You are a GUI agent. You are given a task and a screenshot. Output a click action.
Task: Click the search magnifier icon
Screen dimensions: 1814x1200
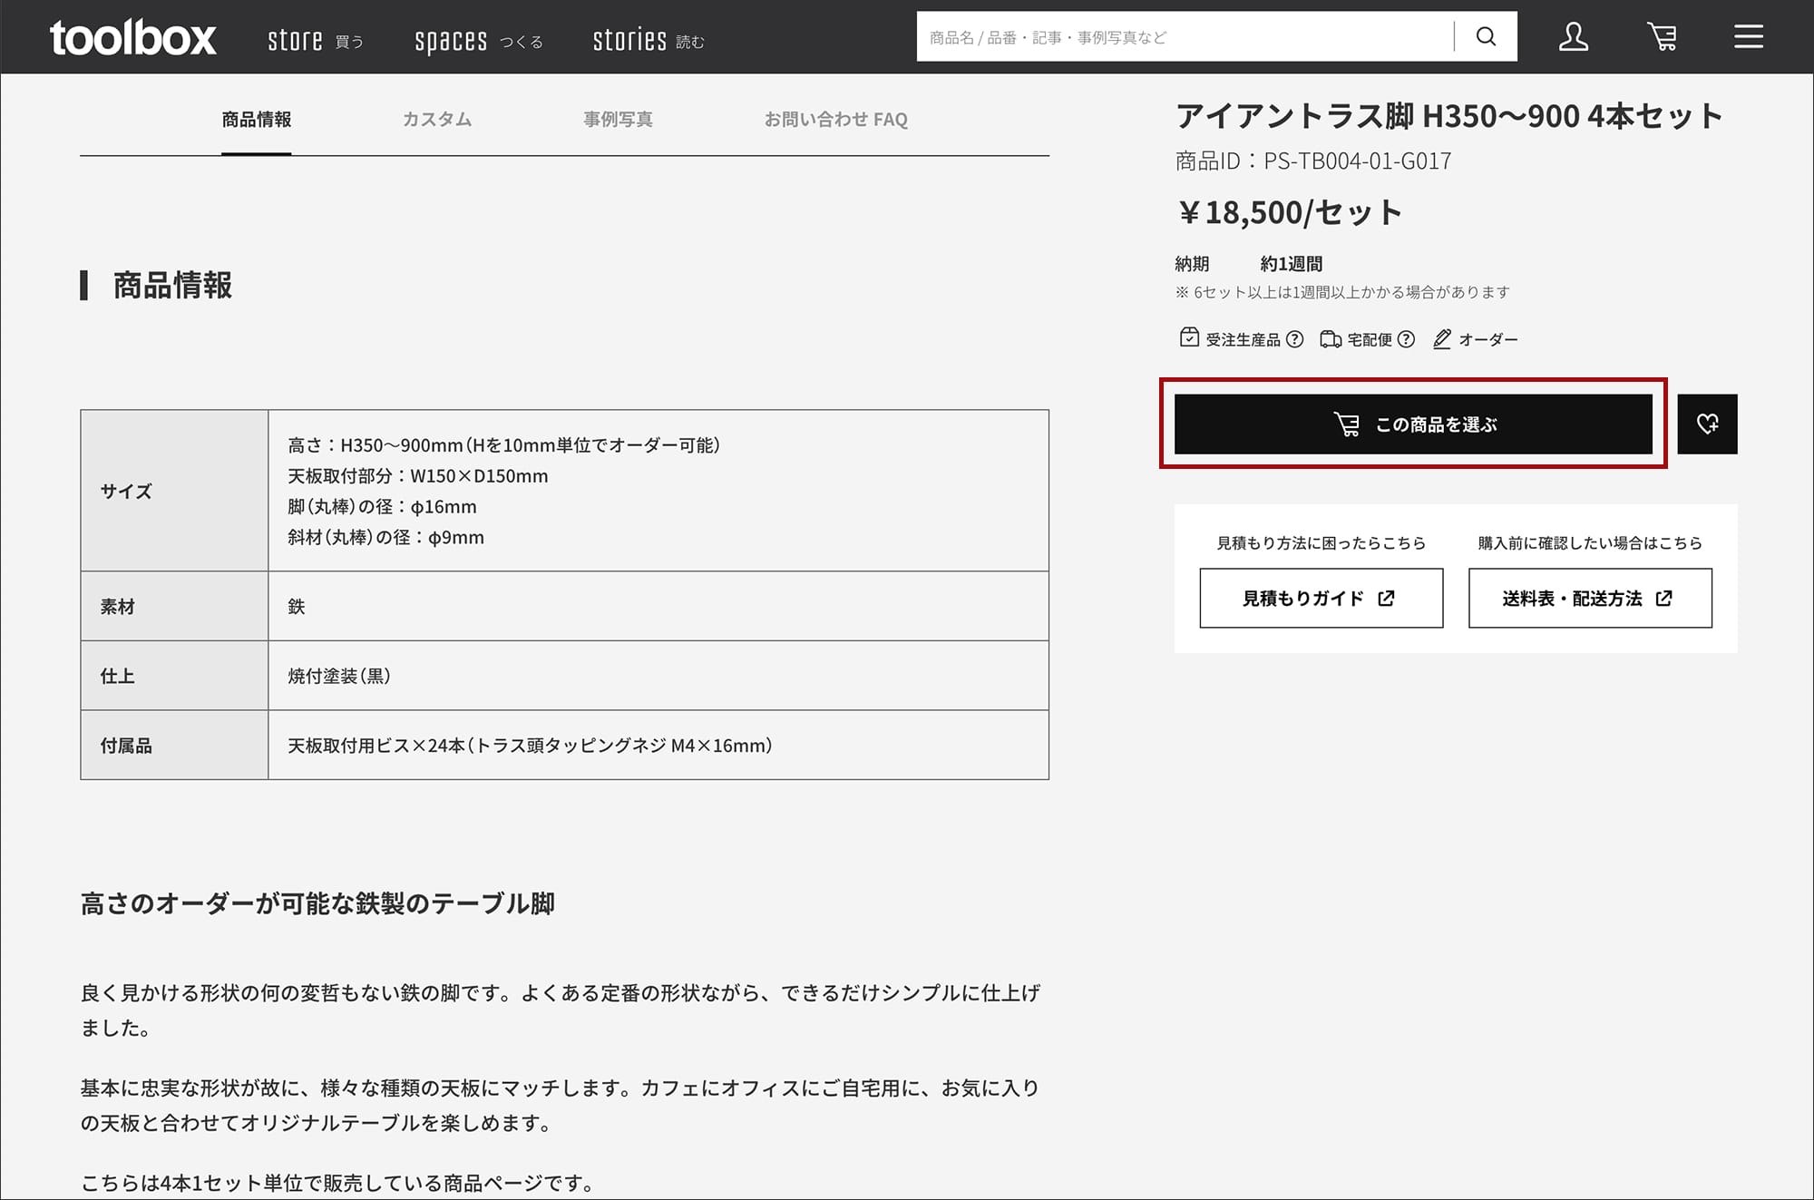(1486, 36)
